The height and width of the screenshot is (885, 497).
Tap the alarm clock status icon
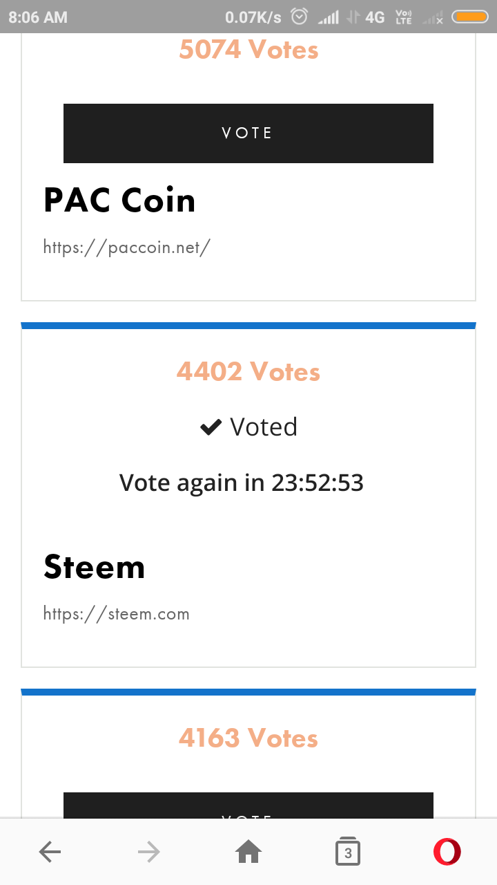click(x=299, y=17)
